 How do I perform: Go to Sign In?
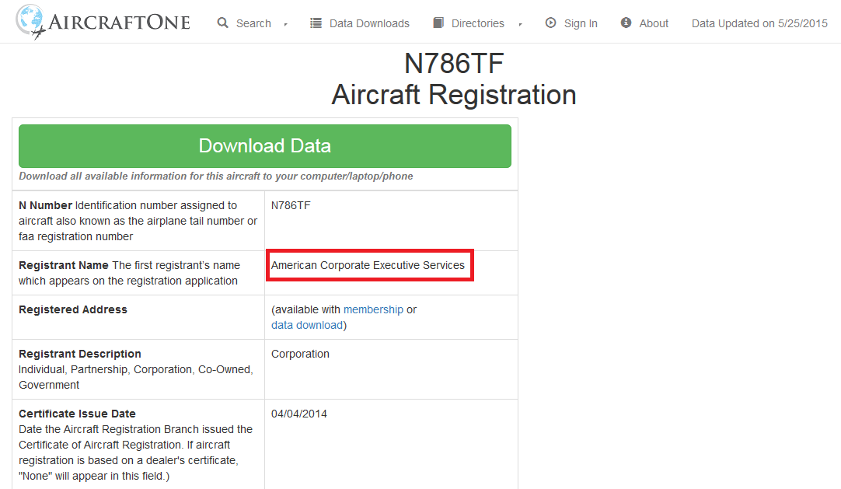point(581,23)
